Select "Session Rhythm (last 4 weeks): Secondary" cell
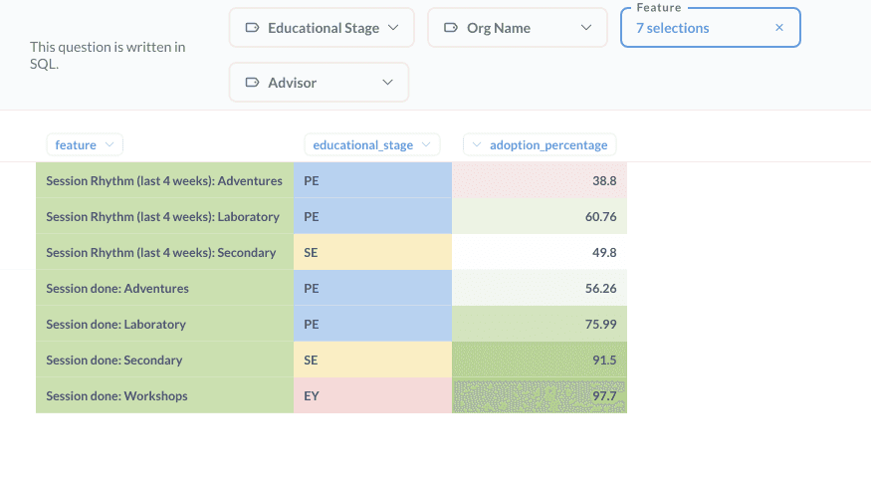 [x=160, y=252]
